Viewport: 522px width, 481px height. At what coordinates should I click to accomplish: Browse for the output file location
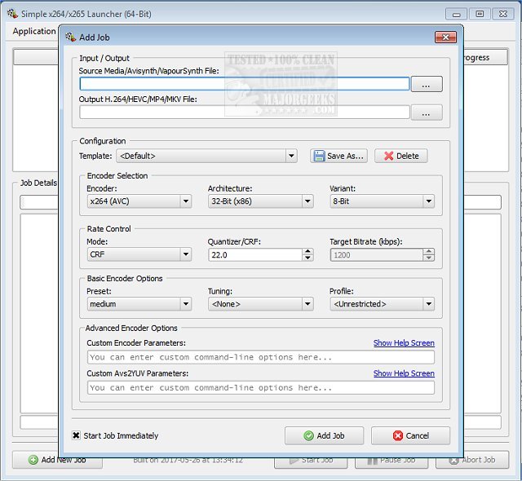(427, 113)
